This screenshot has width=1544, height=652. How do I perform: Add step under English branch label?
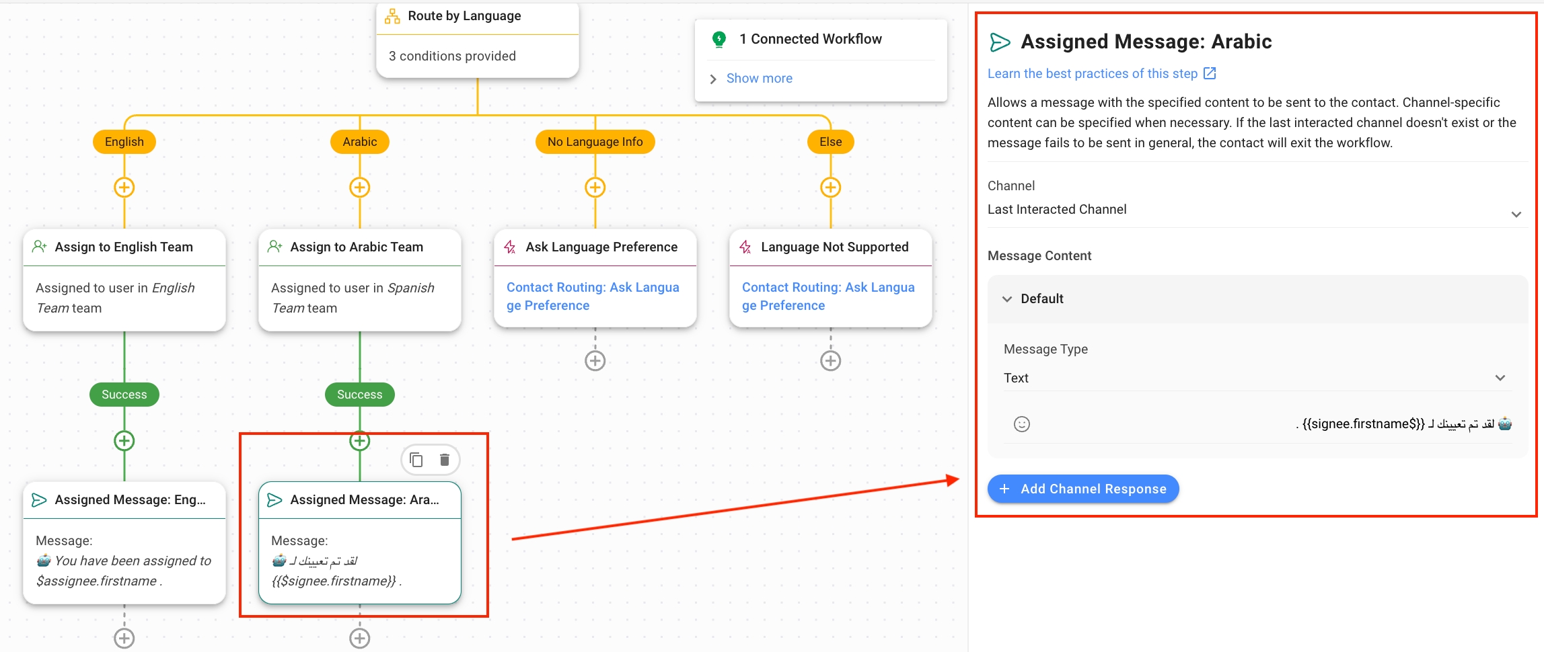[124, 188]
